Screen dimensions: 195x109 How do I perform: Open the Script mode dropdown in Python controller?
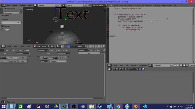coord(44,61)
